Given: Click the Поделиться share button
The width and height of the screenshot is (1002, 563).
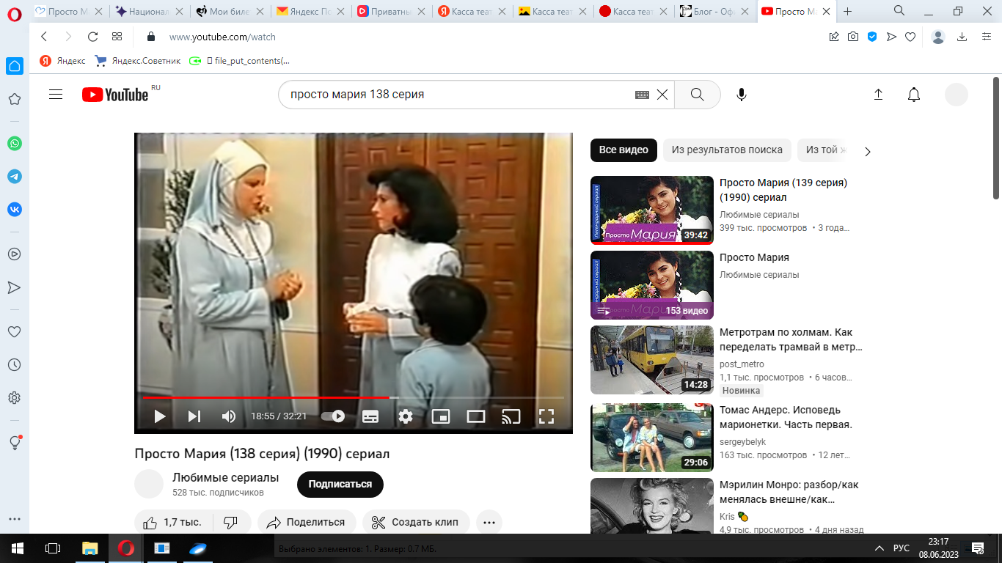Looking at the screenshot, I should (306, 522).
